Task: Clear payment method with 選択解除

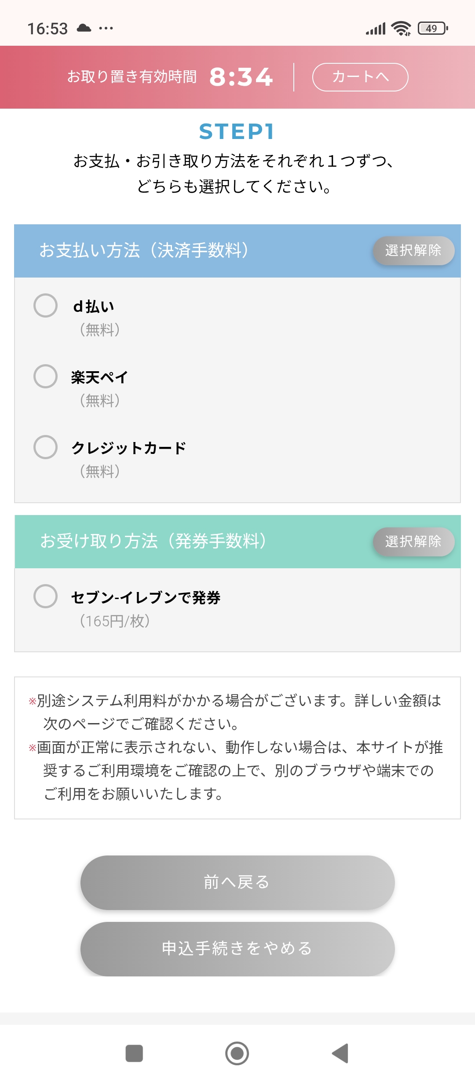Action: 413,251
